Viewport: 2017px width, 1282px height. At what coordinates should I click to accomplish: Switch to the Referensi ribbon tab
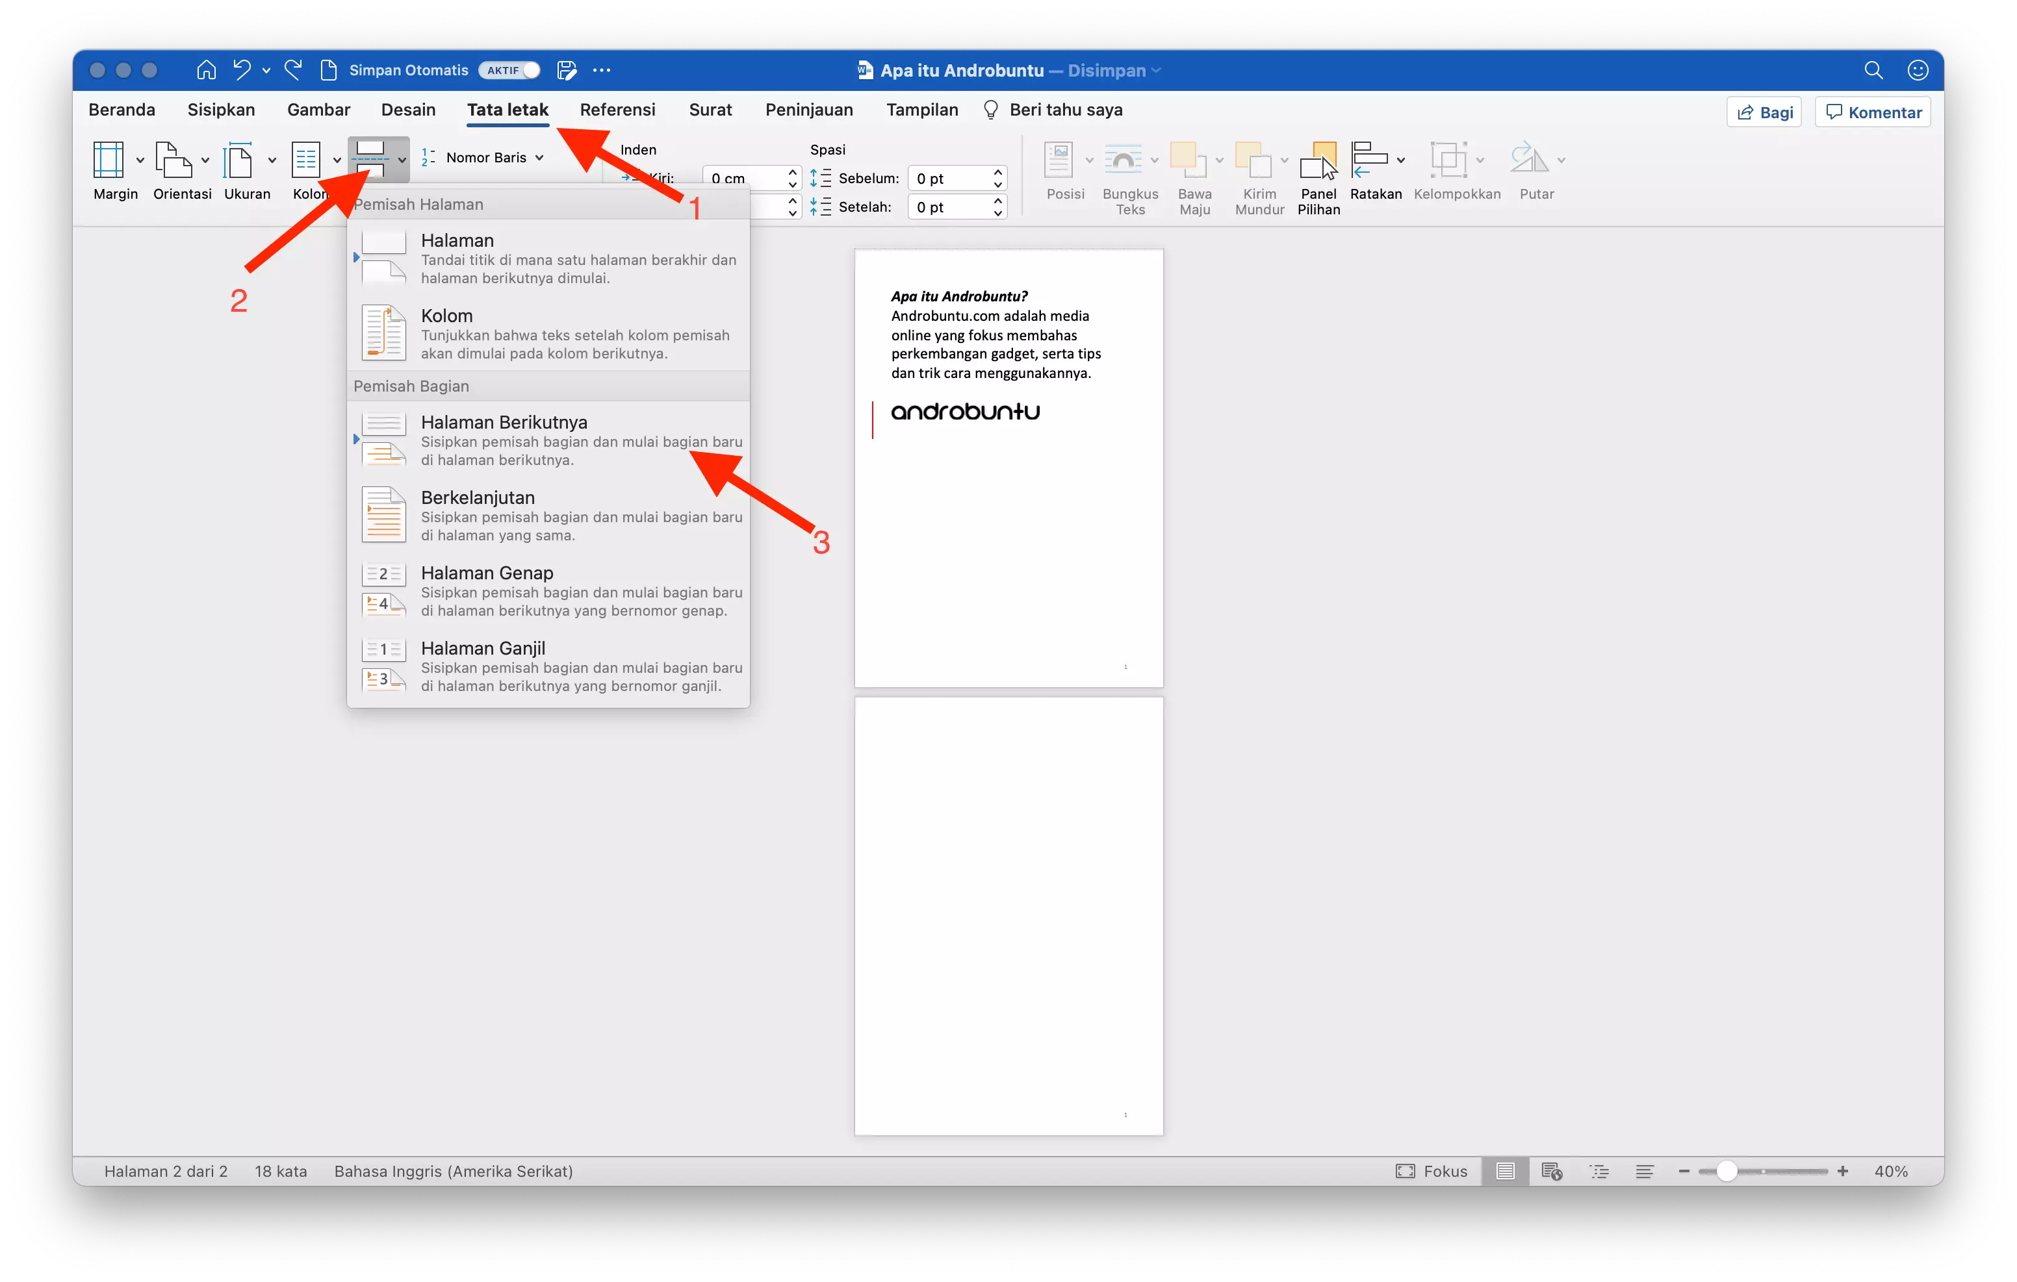click(x=617, y=110)
